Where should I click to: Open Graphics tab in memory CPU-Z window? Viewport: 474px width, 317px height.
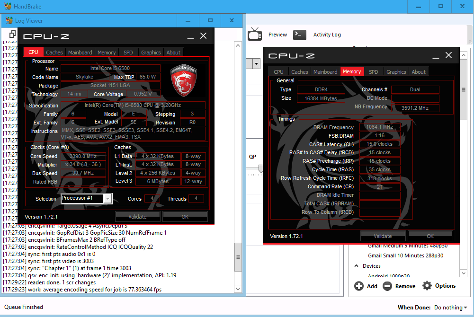click(396, 72)
